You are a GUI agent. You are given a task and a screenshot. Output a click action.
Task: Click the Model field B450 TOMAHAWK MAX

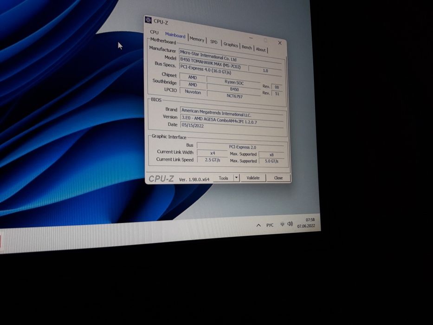(x=213, y=63)
